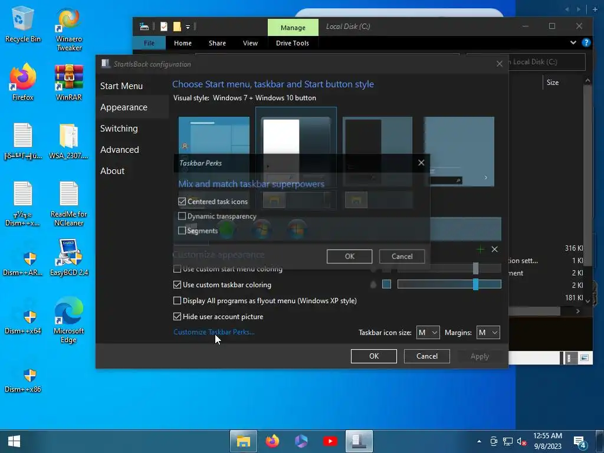Click taskbar color swatch square
The image size is (604, 453).
click(386, 284)
